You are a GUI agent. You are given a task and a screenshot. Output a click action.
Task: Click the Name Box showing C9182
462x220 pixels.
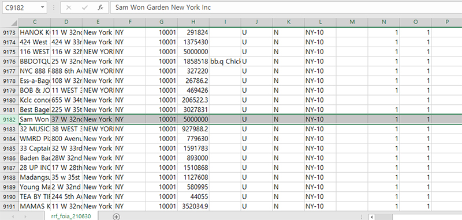(x=21, y=7)
